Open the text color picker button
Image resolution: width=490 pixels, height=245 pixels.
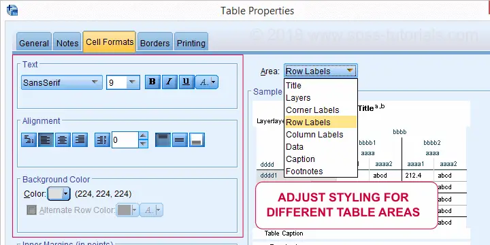(x=207, y=82)
